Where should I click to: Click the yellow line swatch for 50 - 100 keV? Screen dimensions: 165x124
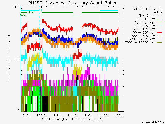[160, 29]
